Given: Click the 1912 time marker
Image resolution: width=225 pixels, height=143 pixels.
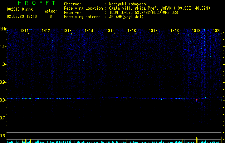Looking at the screenshot, I should (x=46, y=31).
